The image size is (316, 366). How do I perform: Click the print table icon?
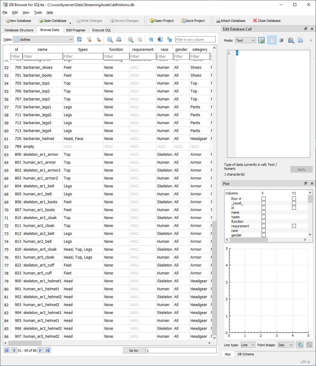coord(119,40)
